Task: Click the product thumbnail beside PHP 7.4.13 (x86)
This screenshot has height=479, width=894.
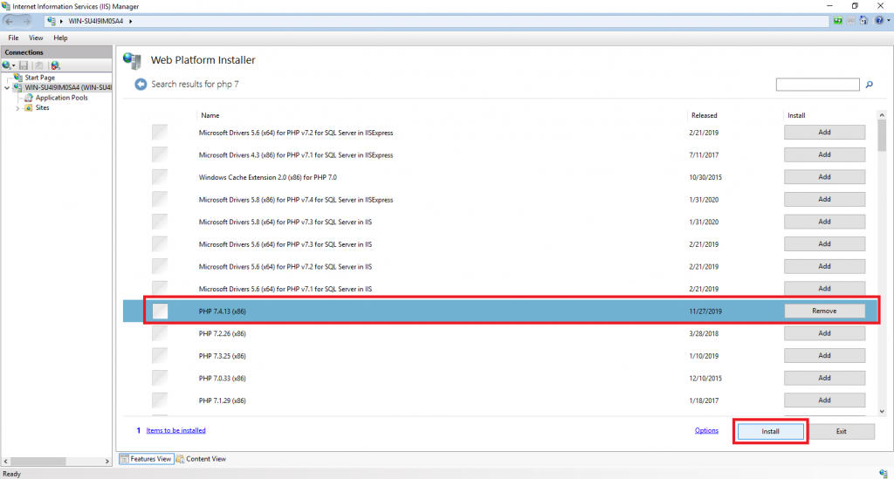Action: tap(161, 311)
